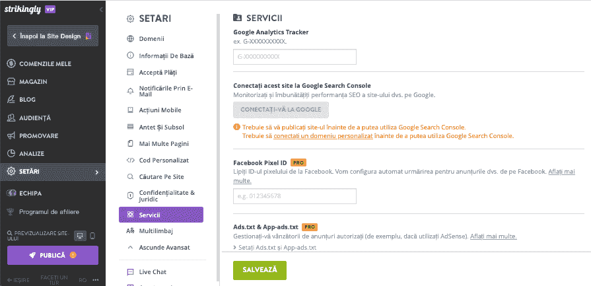Click the info circle icon beside Informații De Bază
Image resolution: width=591 pixels, height=286 pixels.
(130, 55)
